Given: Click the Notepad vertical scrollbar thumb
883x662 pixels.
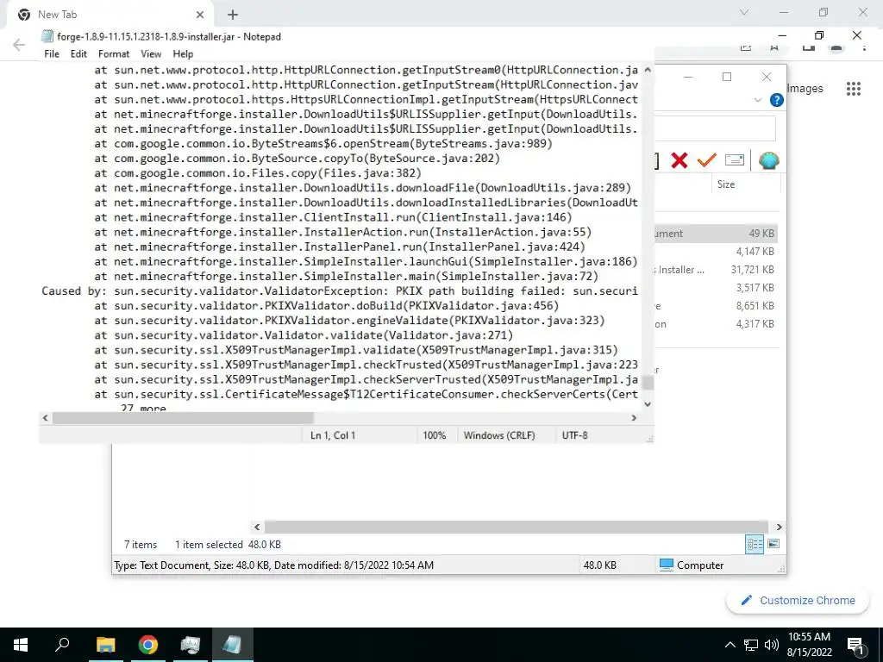Looking at the screenshot, I should coord(648,384).
